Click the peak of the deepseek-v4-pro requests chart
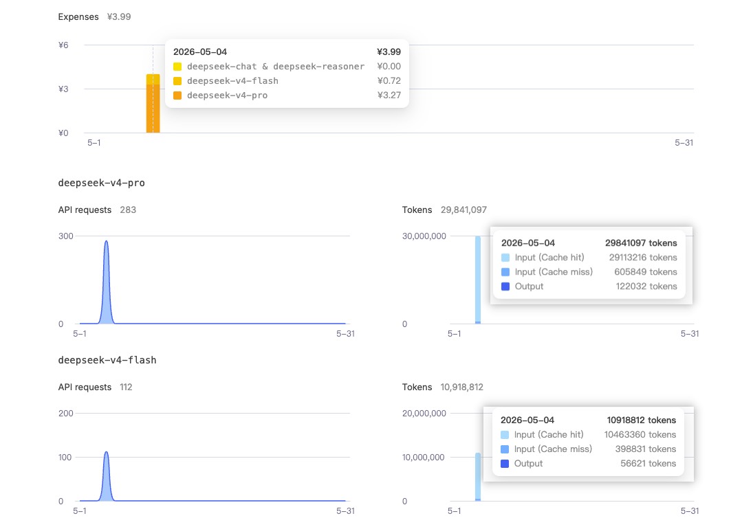The width and height of the screenshot is (742, 529). pos(107,242)
